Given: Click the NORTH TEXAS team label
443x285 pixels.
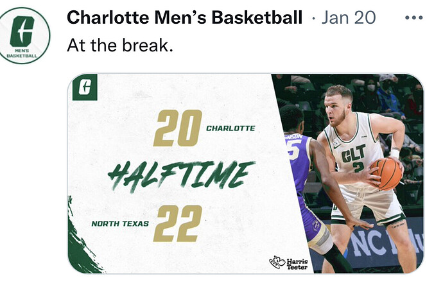Looking at the screenshot, I should tap(119, 224).
